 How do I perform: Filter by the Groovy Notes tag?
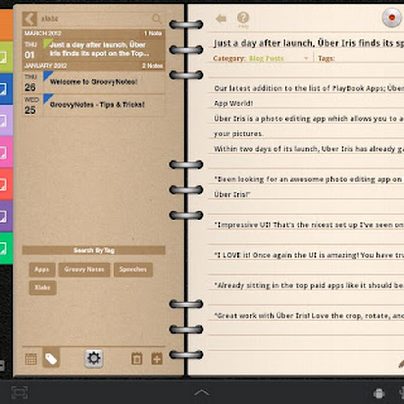pos(84,270)
